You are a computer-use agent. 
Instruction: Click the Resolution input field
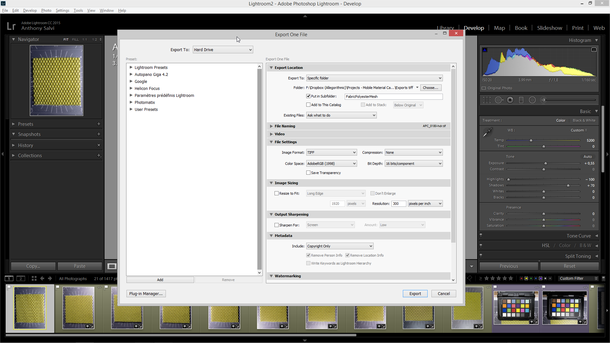coord(398,204)
